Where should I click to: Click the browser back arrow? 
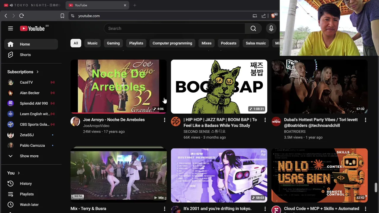6,16
